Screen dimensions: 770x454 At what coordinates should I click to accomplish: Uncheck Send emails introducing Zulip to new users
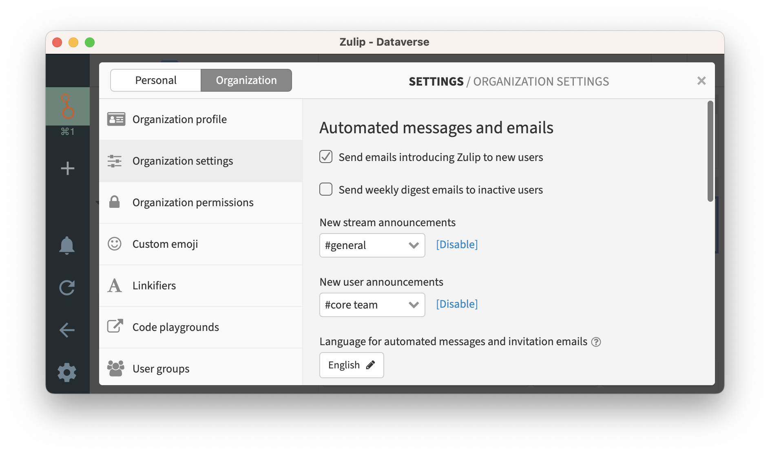click(x=326, y=157)
